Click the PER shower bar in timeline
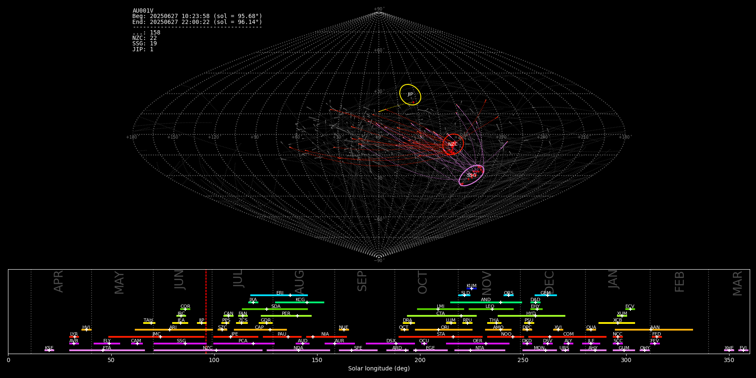The width and height of the screenshot is (756, 378). (286, 316)
